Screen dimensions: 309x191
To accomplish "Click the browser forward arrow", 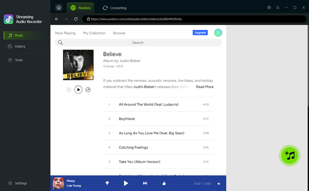I will click(66, 19).
